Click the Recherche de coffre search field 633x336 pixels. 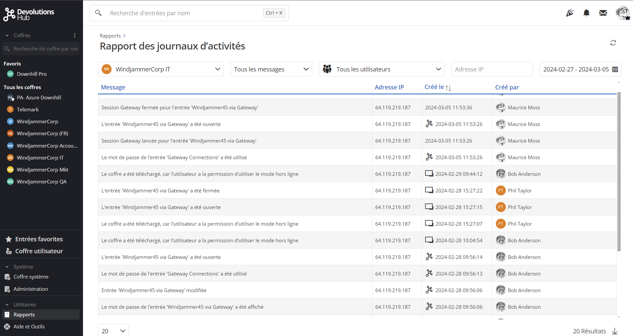41,49
